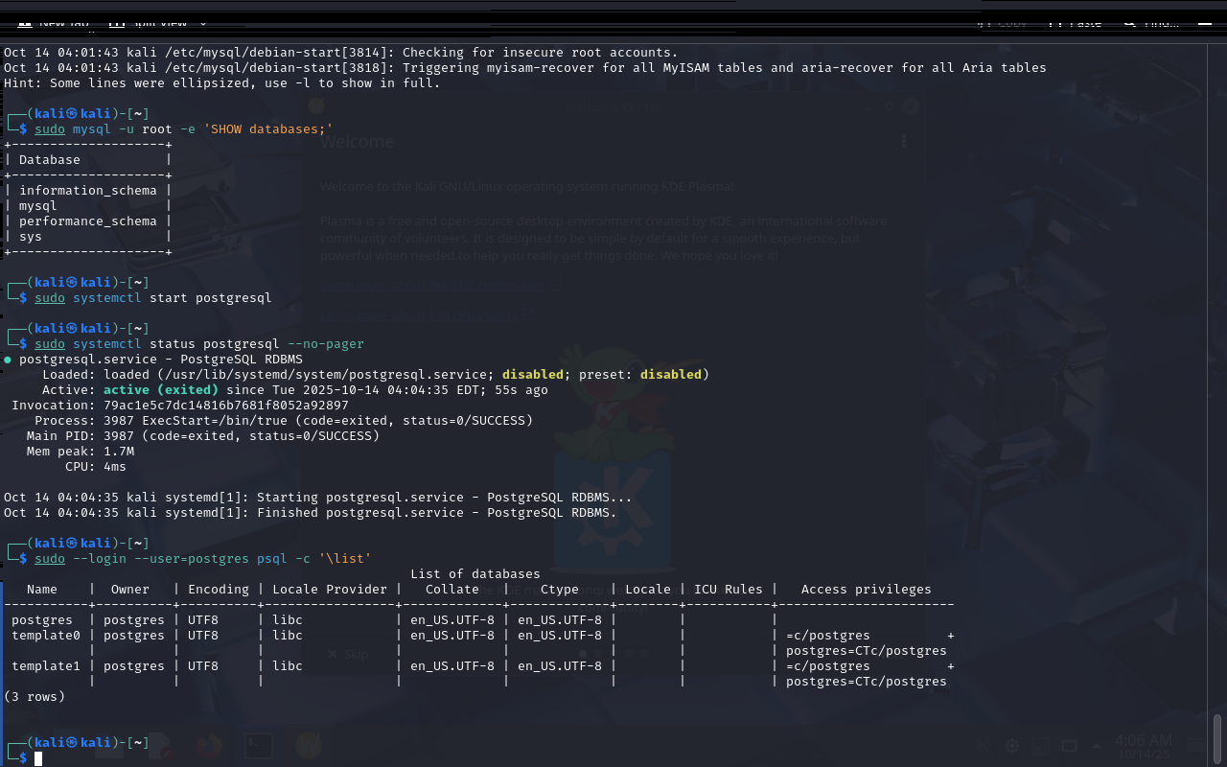
Task: Click the Skip button in Welcome dialog
Action: [348, 654]
